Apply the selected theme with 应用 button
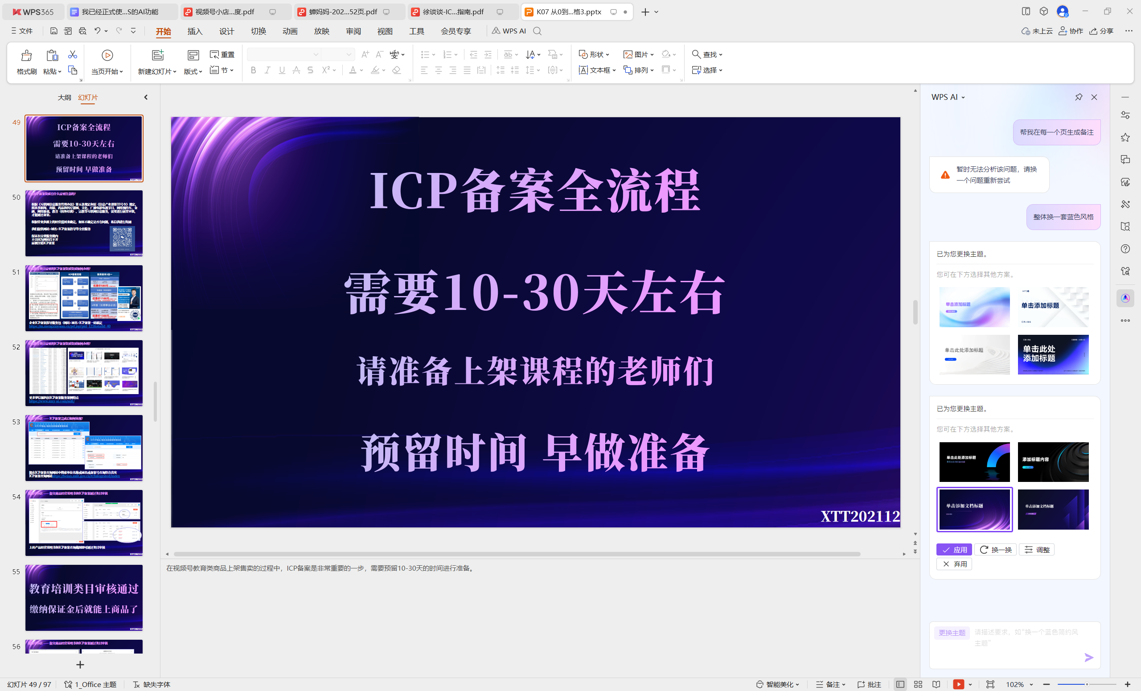This screenshot has width=1141, height=691. click(954, 550)
